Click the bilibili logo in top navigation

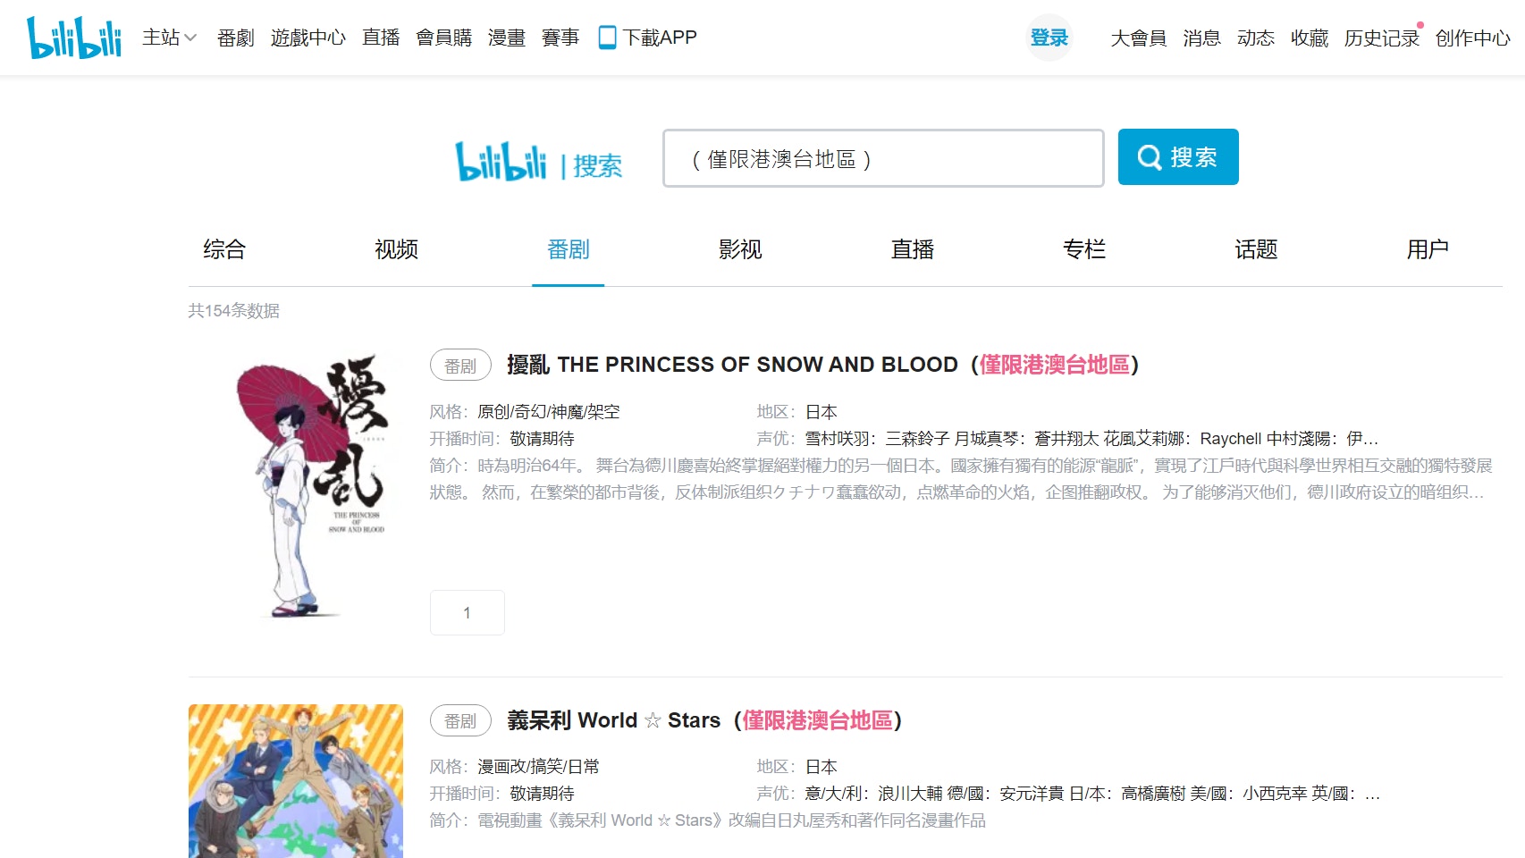click(x=74, y=38)
